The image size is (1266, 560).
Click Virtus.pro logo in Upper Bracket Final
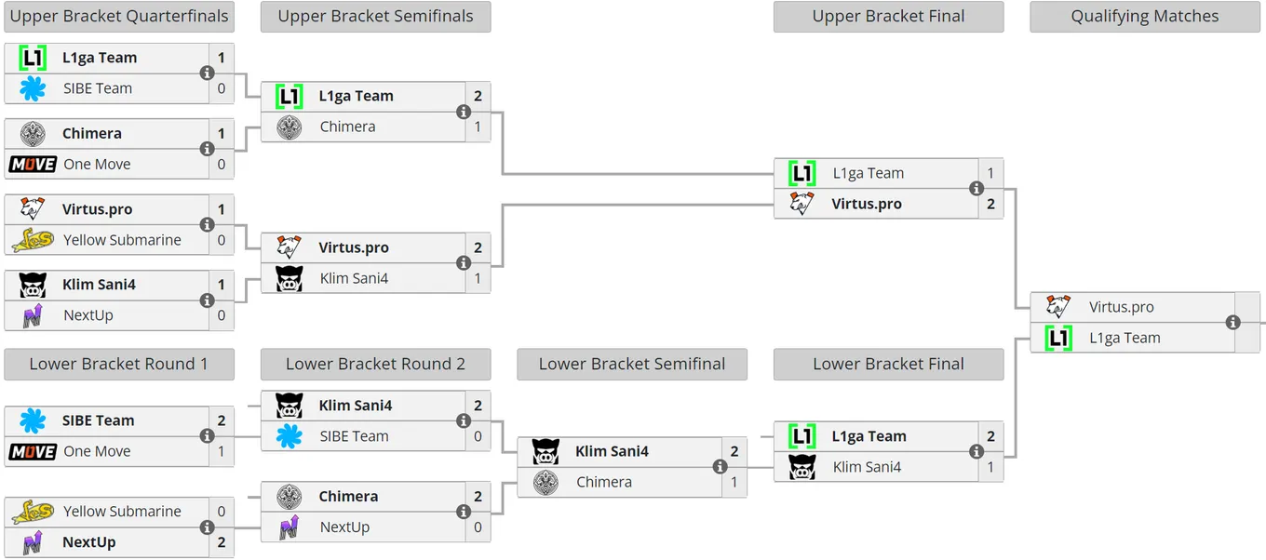pyautogui.click(x=801, y=204)
